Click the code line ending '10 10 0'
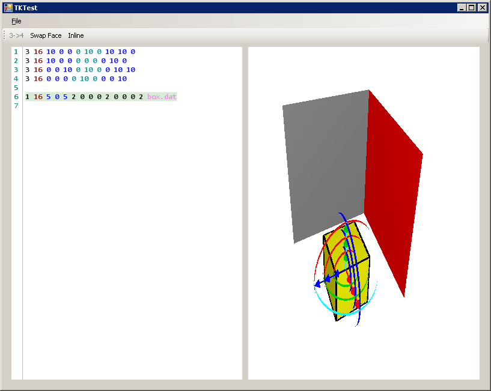This screenshot has height=391, width=491. pos(80,52)
